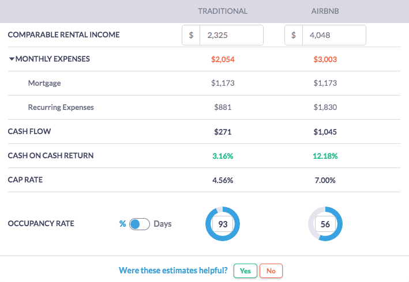
Task: Select the Traditional occupancy donut showing 93
Action: pos(223,224)
